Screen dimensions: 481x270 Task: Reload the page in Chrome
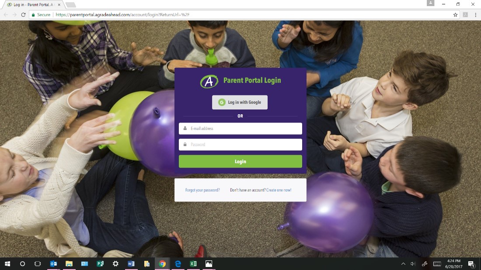click(23, 14)
